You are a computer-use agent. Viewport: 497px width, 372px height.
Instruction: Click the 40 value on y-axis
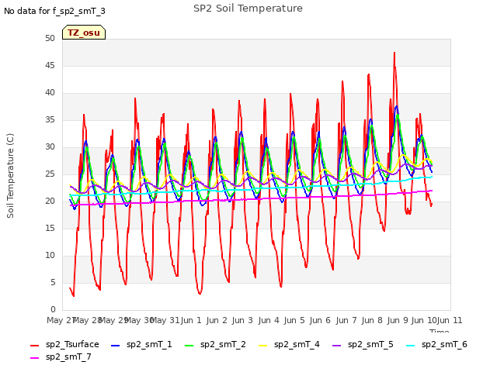[50, 93]
